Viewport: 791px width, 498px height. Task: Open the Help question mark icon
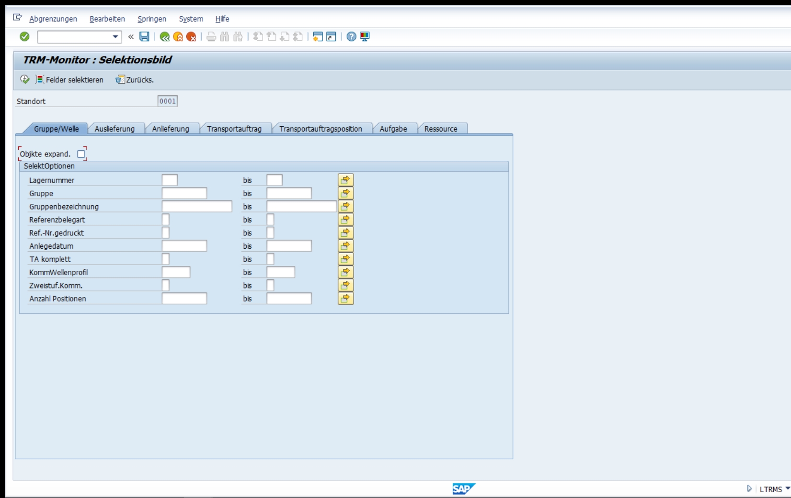(351, 37)
